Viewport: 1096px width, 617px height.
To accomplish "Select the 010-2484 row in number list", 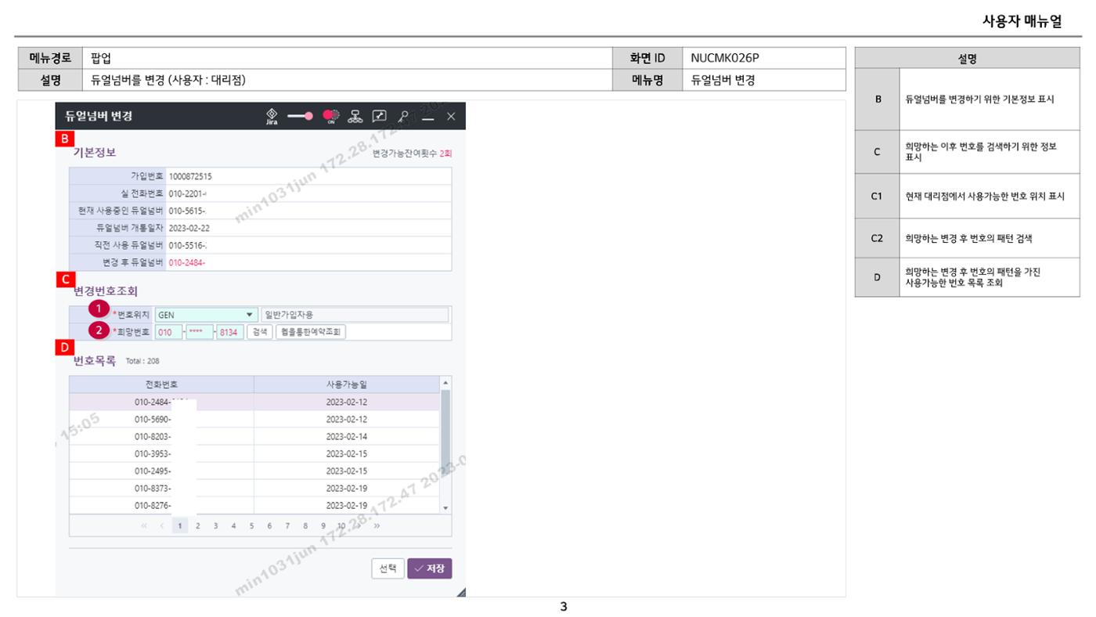I will tap(254, 402).
